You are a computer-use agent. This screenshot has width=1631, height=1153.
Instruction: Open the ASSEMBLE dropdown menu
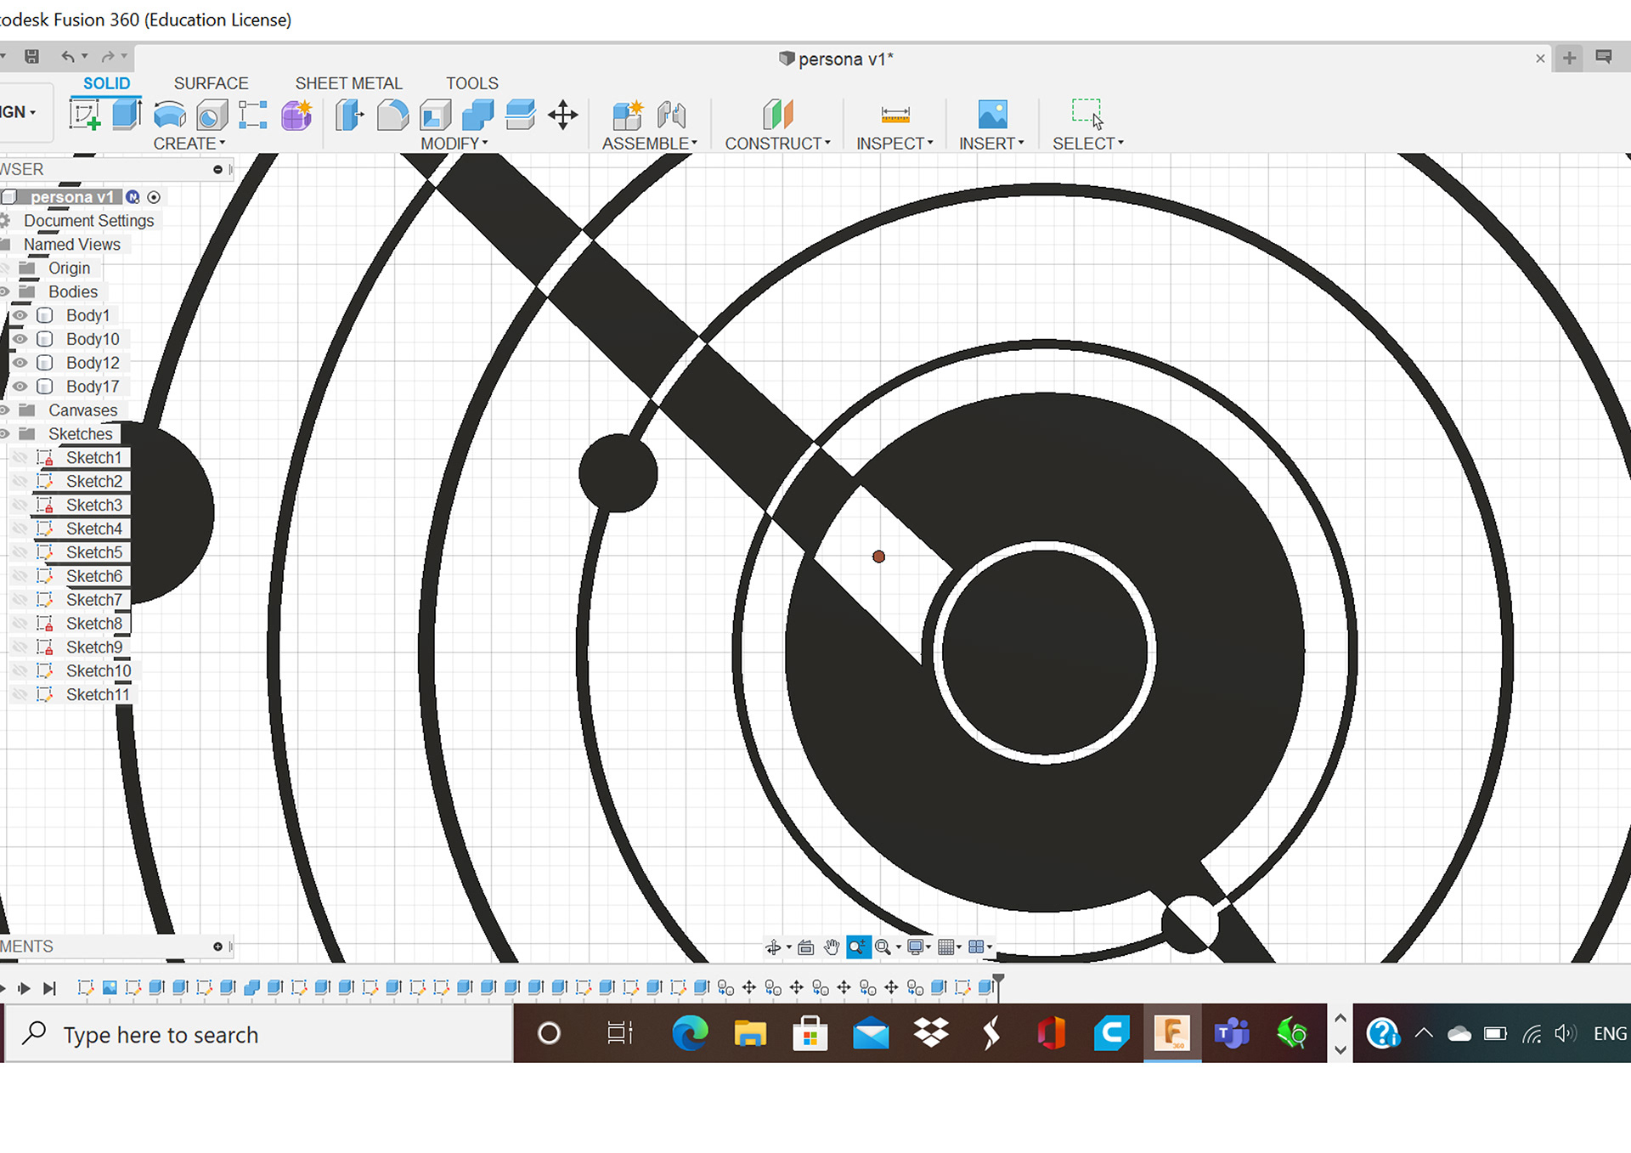pos(650,144)
